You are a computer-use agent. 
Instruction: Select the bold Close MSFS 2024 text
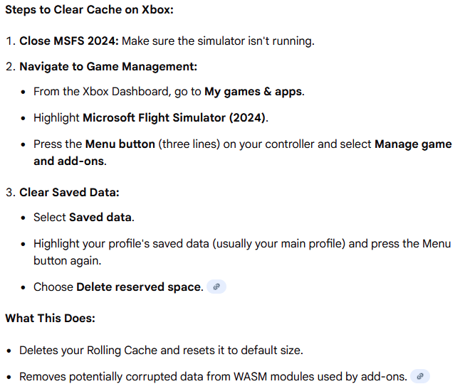tap(69, 41)
